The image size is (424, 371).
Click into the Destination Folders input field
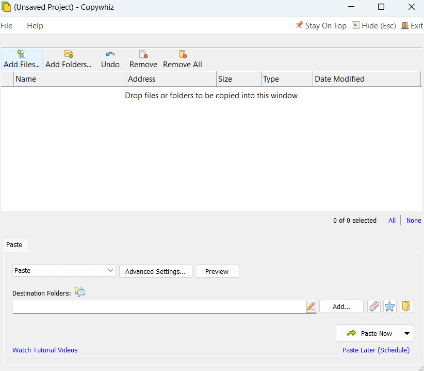coord(157,306)
